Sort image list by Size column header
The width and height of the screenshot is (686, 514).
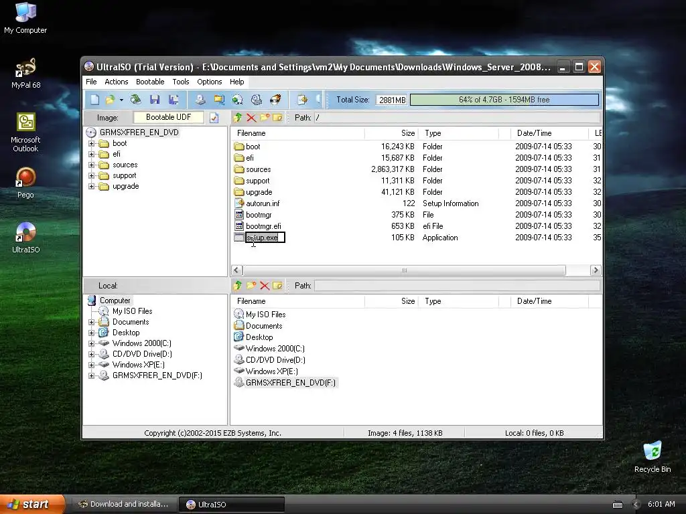pyautogui.click(x=391, y=133)
